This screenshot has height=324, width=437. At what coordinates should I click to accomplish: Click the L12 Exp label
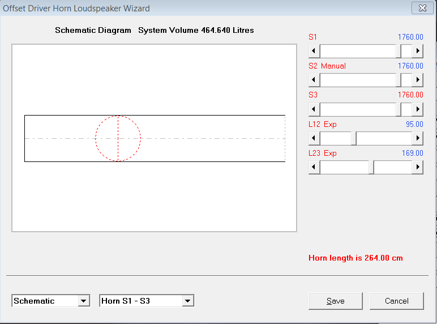[323, 125]
